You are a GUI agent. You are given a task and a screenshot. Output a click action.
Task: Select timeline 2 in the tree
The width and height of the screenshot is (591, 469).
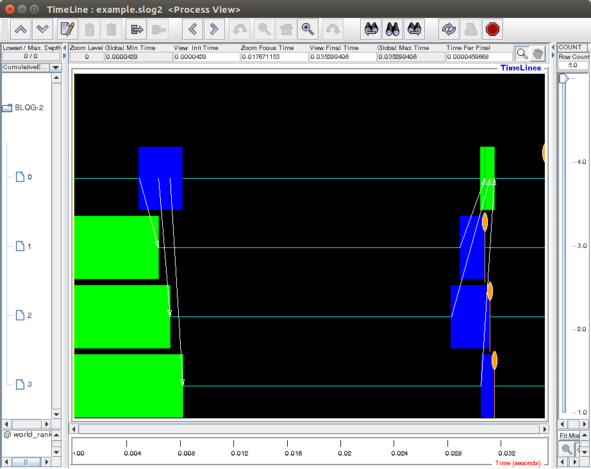pos(24,315)
